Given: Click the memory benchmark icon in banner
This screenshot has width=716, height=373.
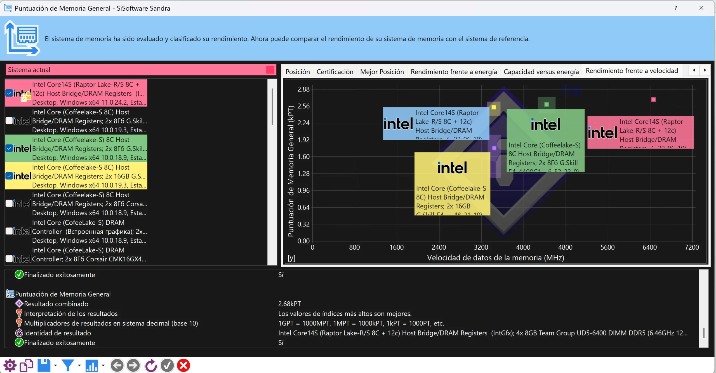Looking at the screenshot, I should [x=22, y=38].
